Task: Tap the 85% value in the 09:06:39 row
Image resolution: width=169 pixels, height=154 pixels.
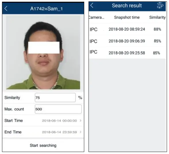Action: coord(158,41)
